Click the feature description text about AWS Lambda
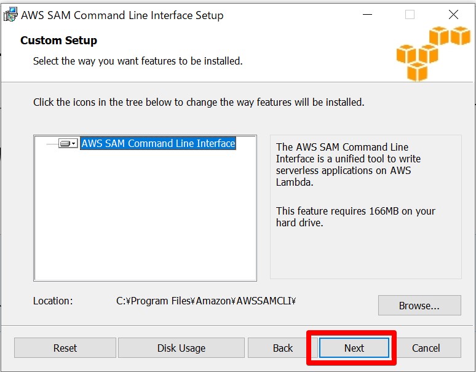This screenshot has height=372, width=476. coord(348,164)
